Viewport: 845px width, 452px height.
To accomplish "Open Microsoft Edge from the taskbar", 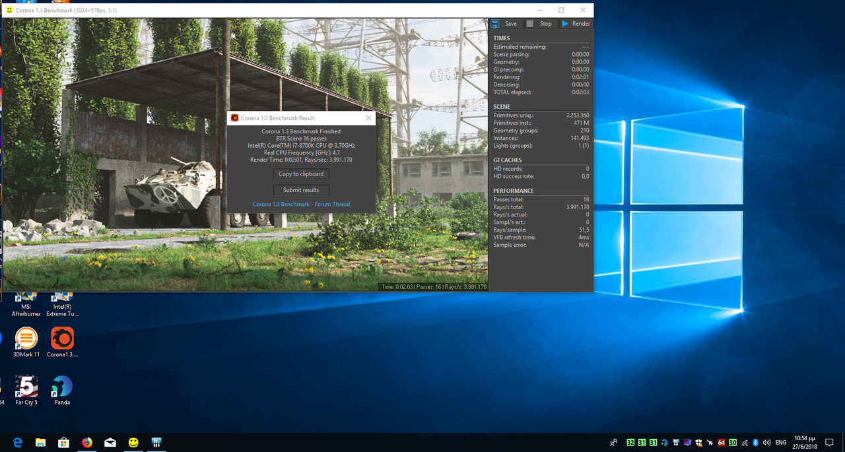I will [x=18, y=442].
